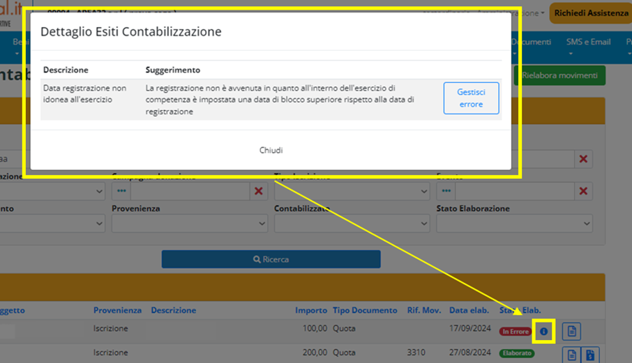Click the Rielabora movimenti button
Screen dimensions: 632x363
click(559, 75)
